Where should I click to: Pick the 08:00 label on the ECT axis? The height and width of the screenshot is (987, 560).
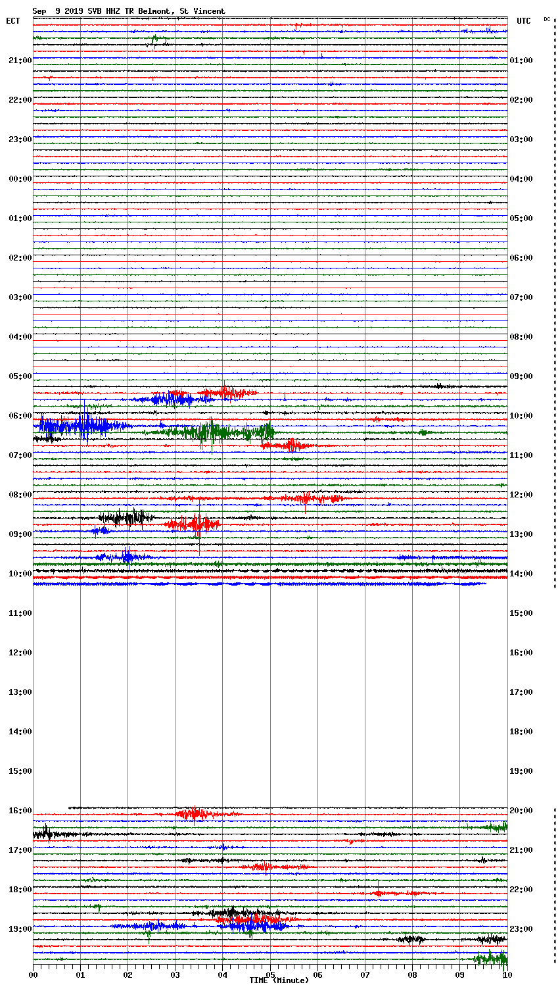(x=20, y=495)
